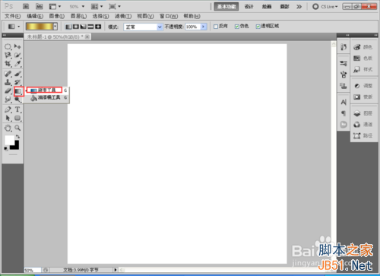
Task: Open the Paragraph panel icon
Action: pos(344,113)
